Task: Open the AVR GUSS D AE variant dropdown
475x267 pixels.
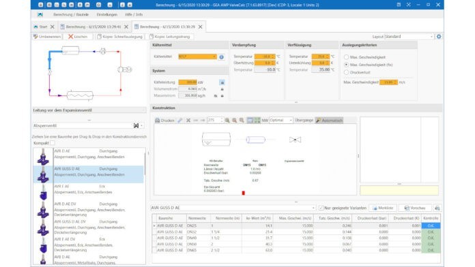Action: [233, 208]
